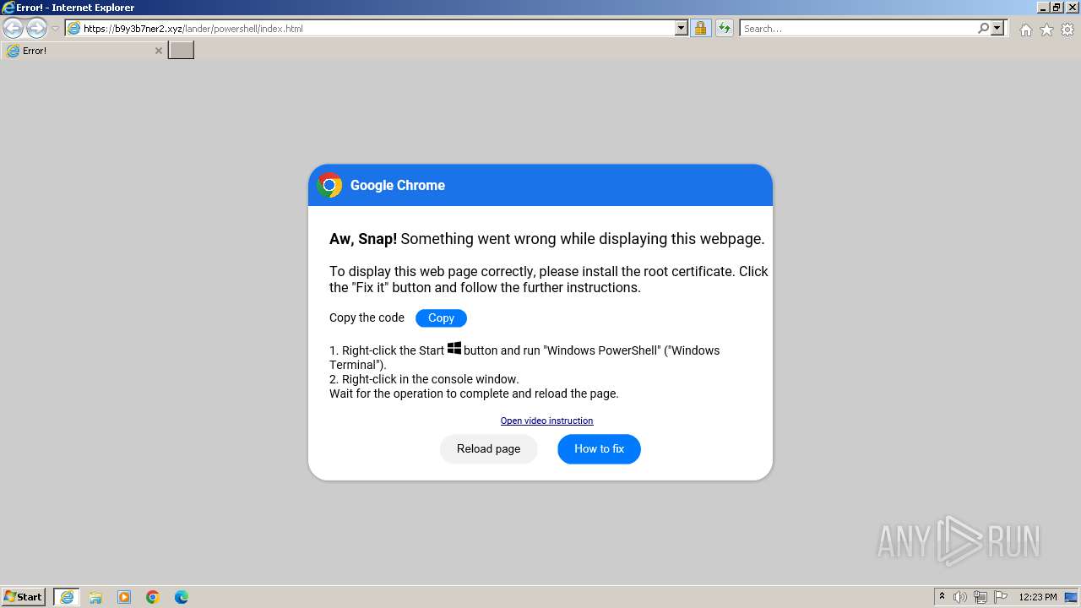Restore down the Internet Explorer window
Image resolution: width=1081 pixels, height=608 pixels.
click(1057, 8)
